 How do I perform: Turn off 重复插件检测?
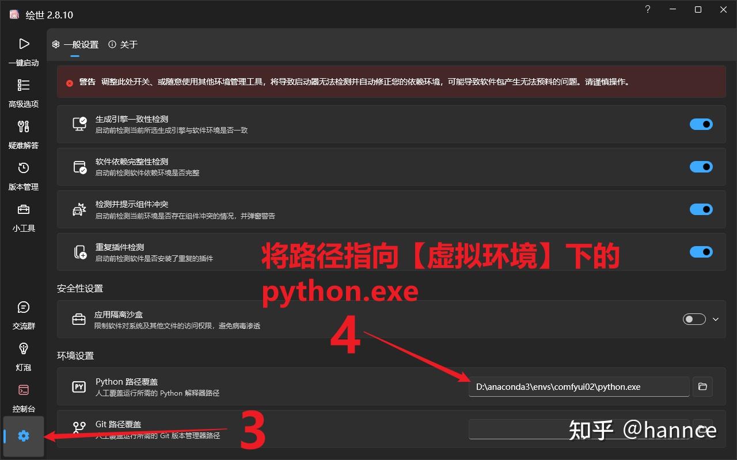click(x=701, y=252)
